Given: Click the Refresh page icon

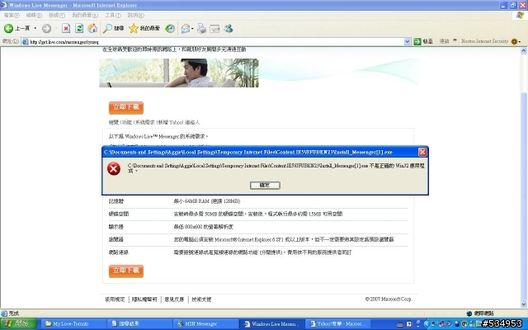Looking at the screenshot, I should (79, 29).
